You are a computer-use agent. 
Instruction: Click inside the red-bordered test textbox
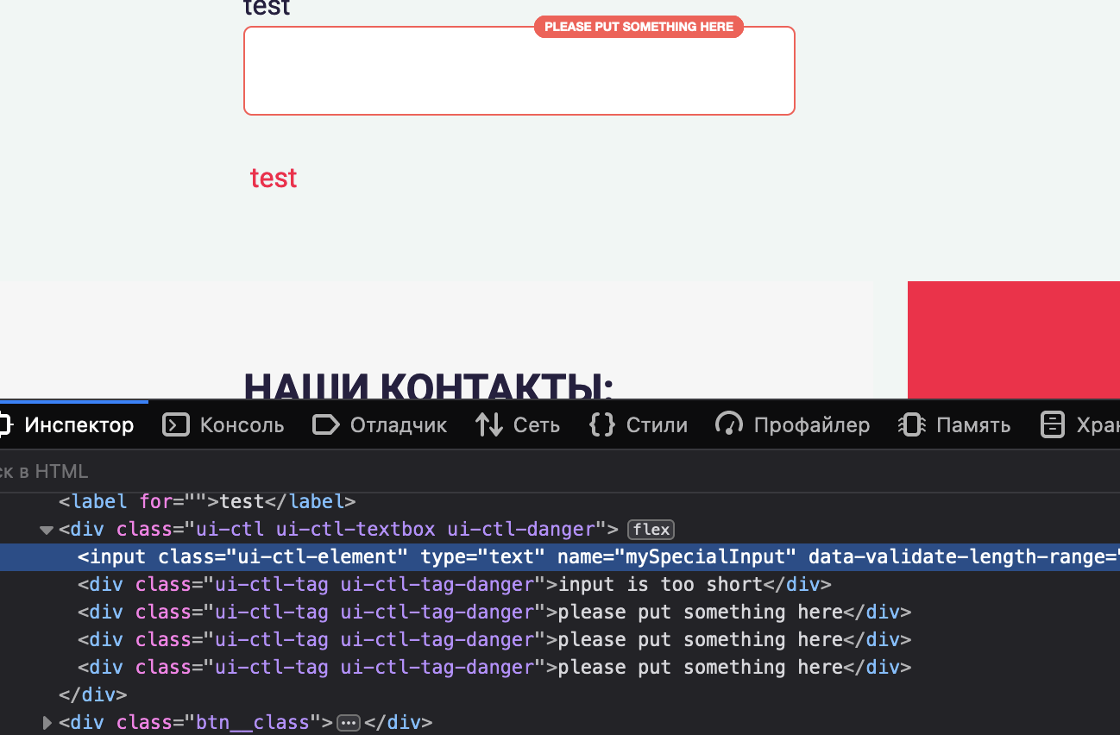coord(519,71)
